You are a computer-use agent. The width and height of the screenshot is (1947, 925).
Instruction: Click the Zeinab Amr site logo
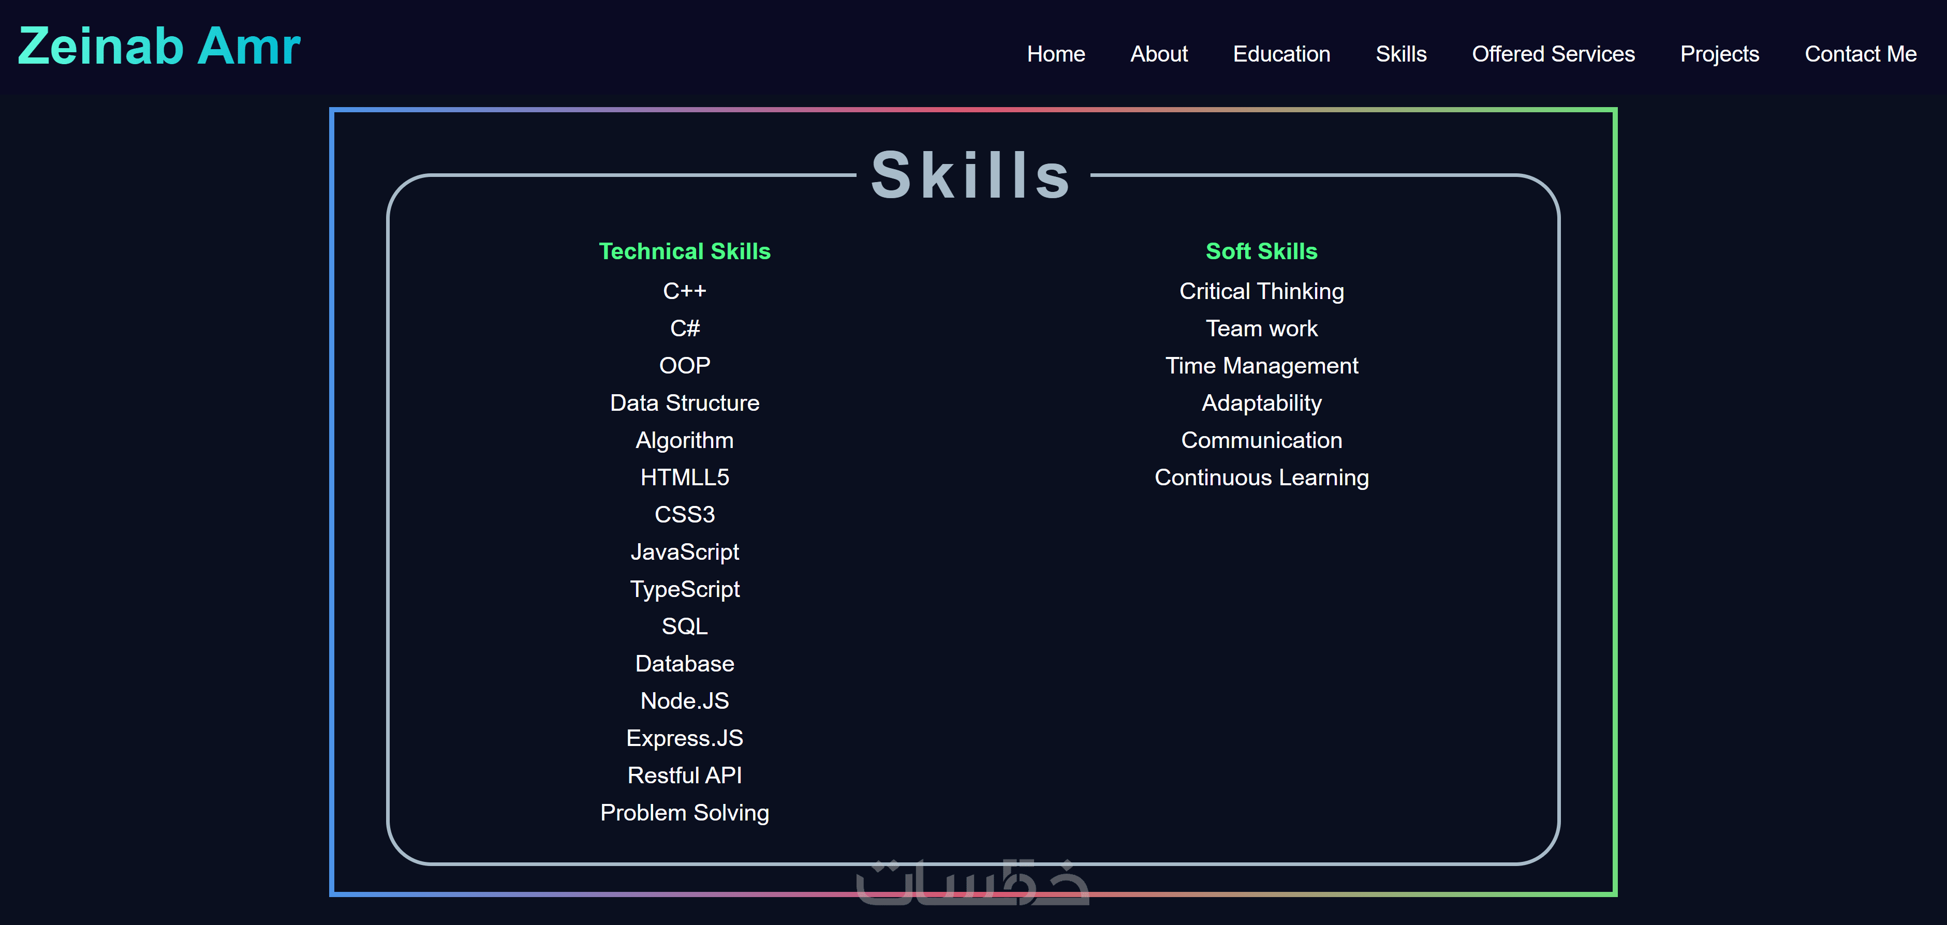(159, 47)
